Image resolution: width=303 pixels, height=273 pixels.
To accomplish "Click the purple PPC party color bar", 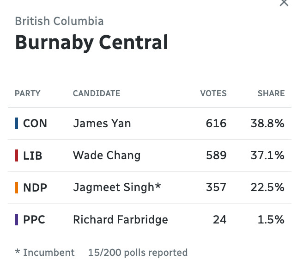I will click(17, 219).
